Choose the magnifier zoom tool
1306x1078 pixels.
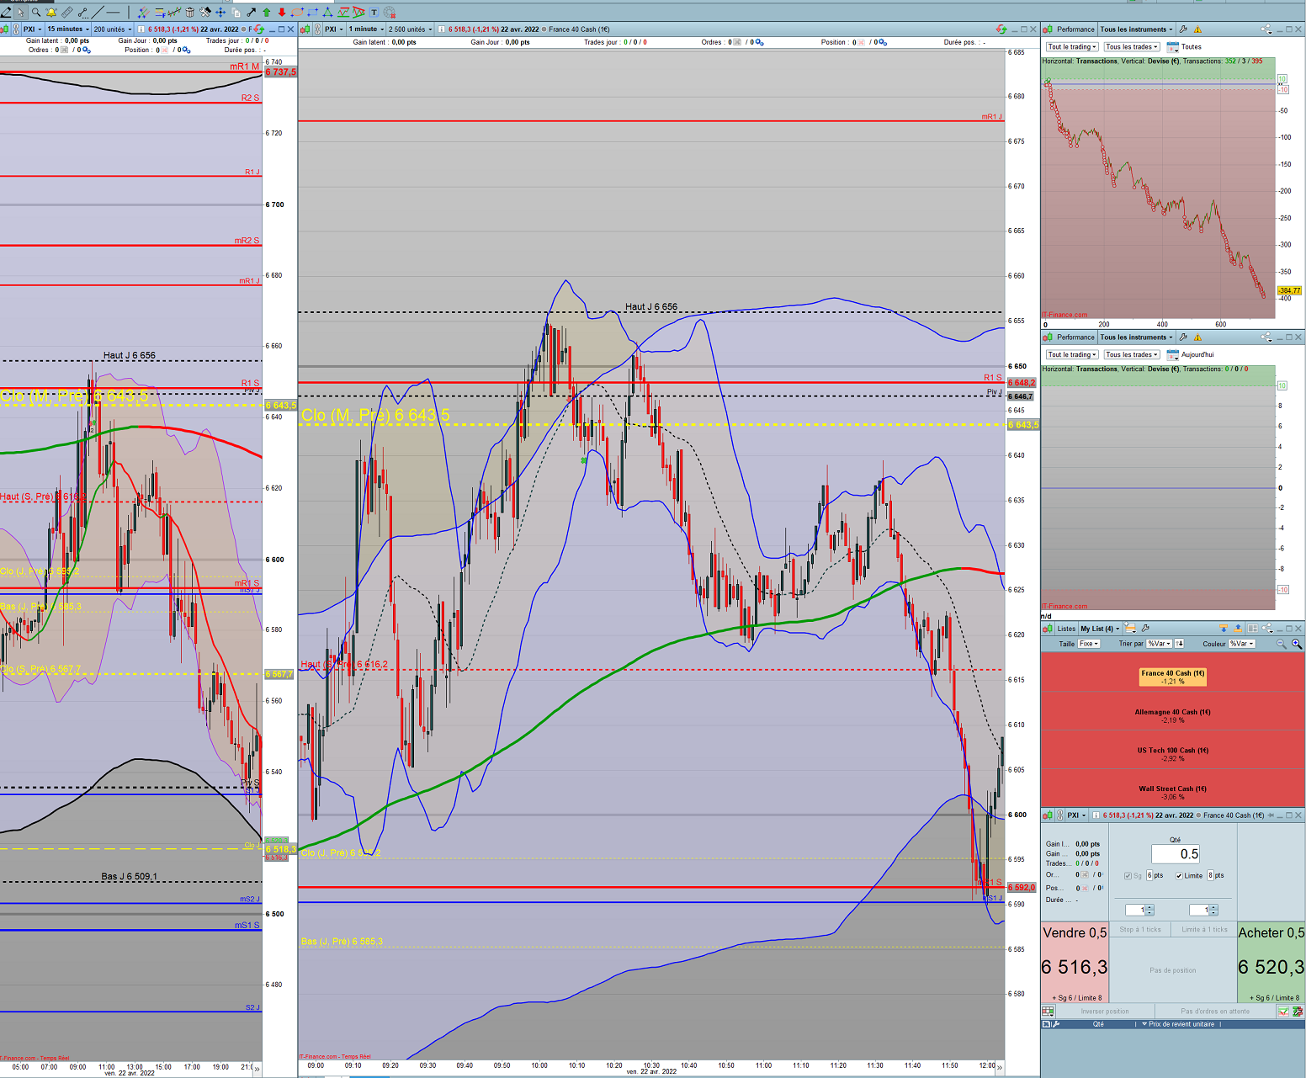pyautogui.click(x=36, y=13)
